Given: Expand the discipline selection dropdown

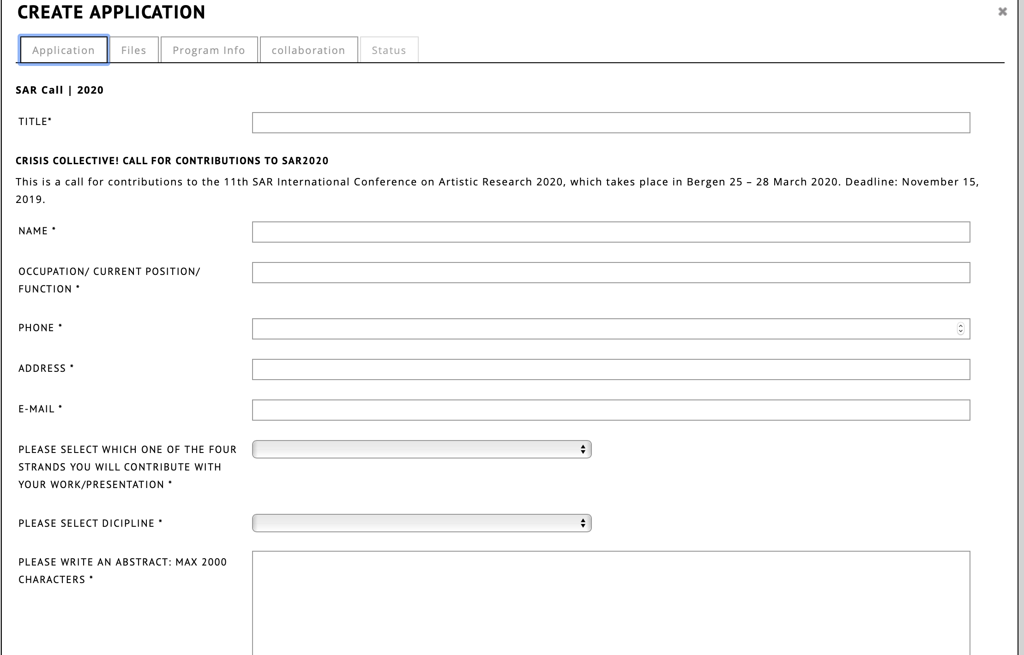Looking at the screenshot, I should tap(421, 523).
